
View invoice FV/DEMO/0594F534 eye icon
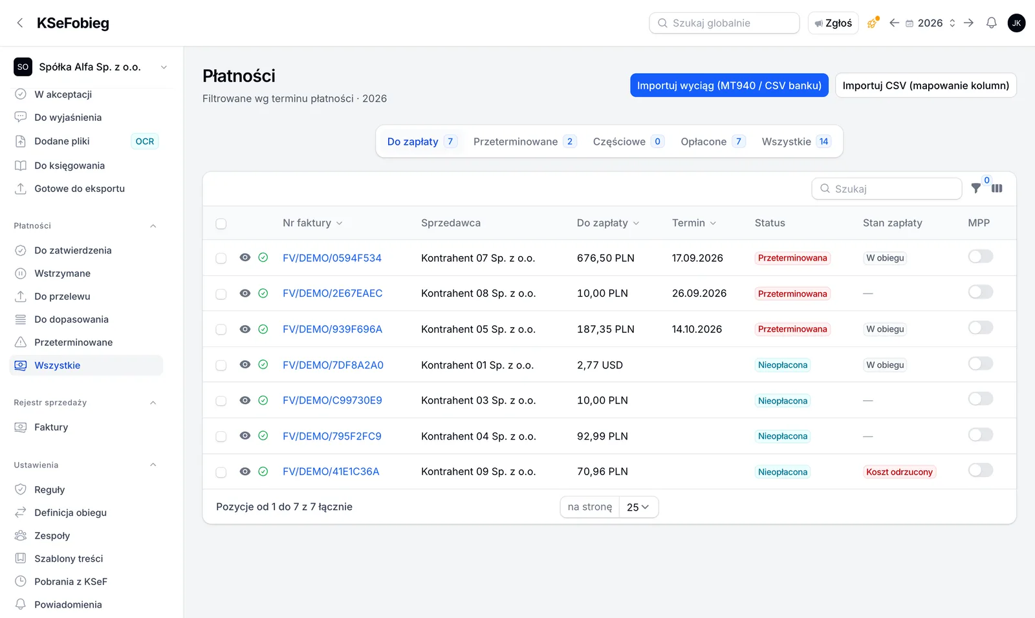click(x=245, y=257)
